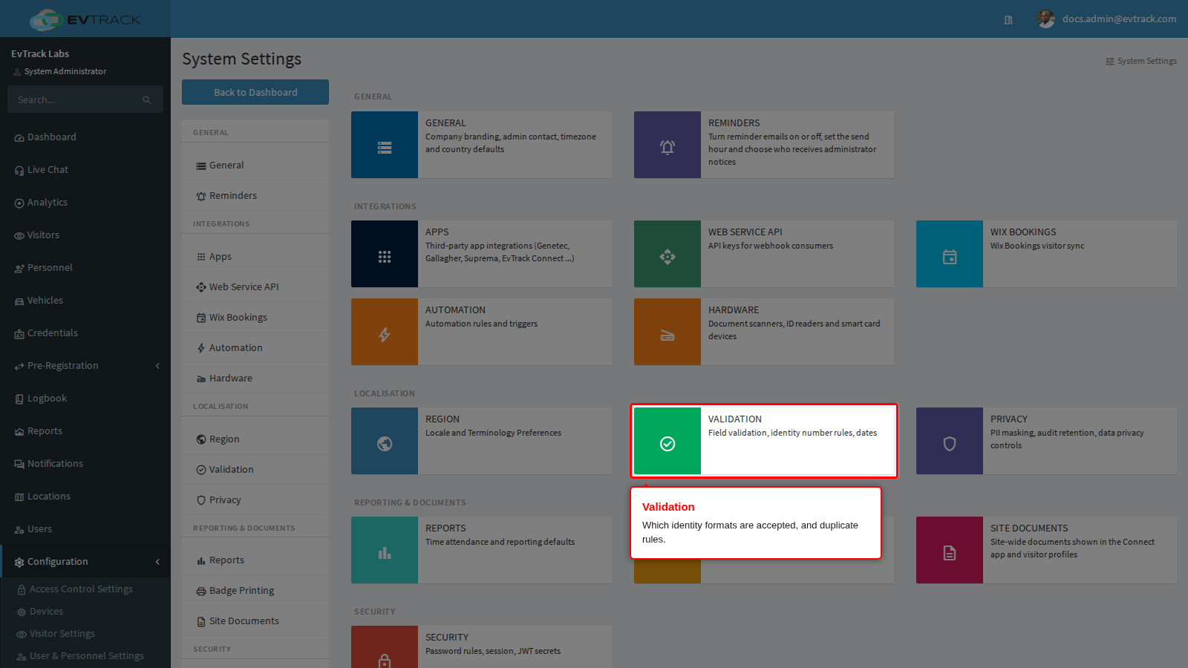Open the SITE DOCUMENTS tile title
Screen dimensions: 1188x668
pyautogui.click(x=1029, y=528)
